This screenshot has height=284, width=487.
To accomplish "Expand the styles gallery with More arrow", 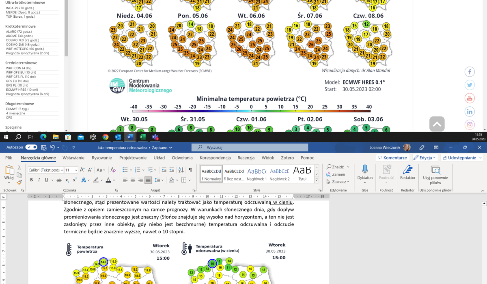I will click(x=317, y=180).
